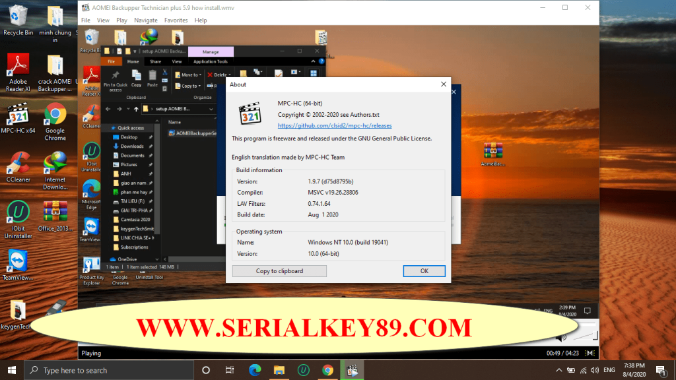
Task: Open the Play menu in MPC-HC
Action: 121,20
